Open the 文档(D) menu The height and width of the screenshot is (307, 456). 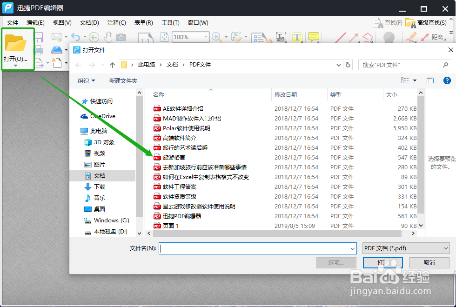tap(89, 23)
